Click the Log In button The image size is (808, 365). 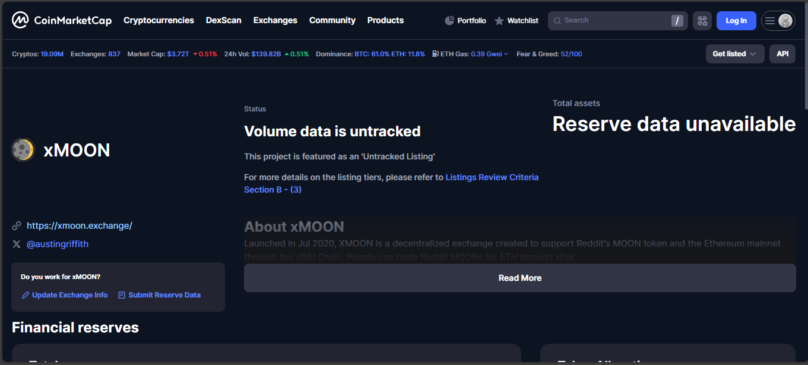click(x=736, y=21)
